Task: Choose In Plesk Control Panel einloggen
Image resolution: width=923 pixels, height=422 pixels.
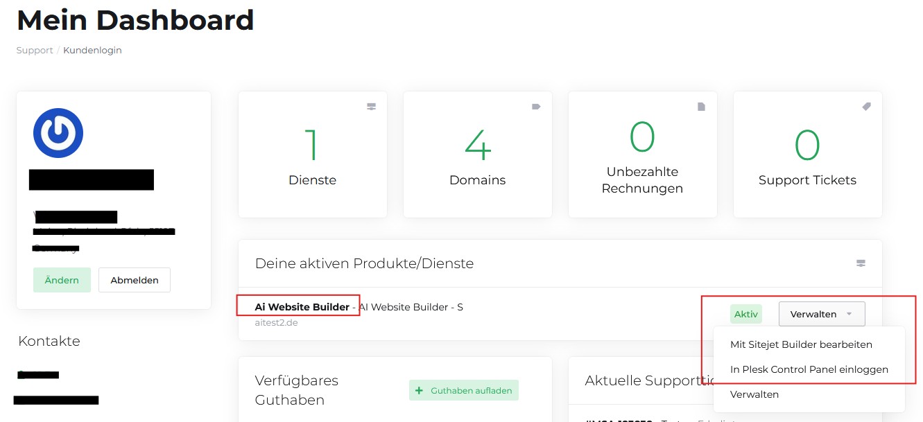Action: (809, 369)
